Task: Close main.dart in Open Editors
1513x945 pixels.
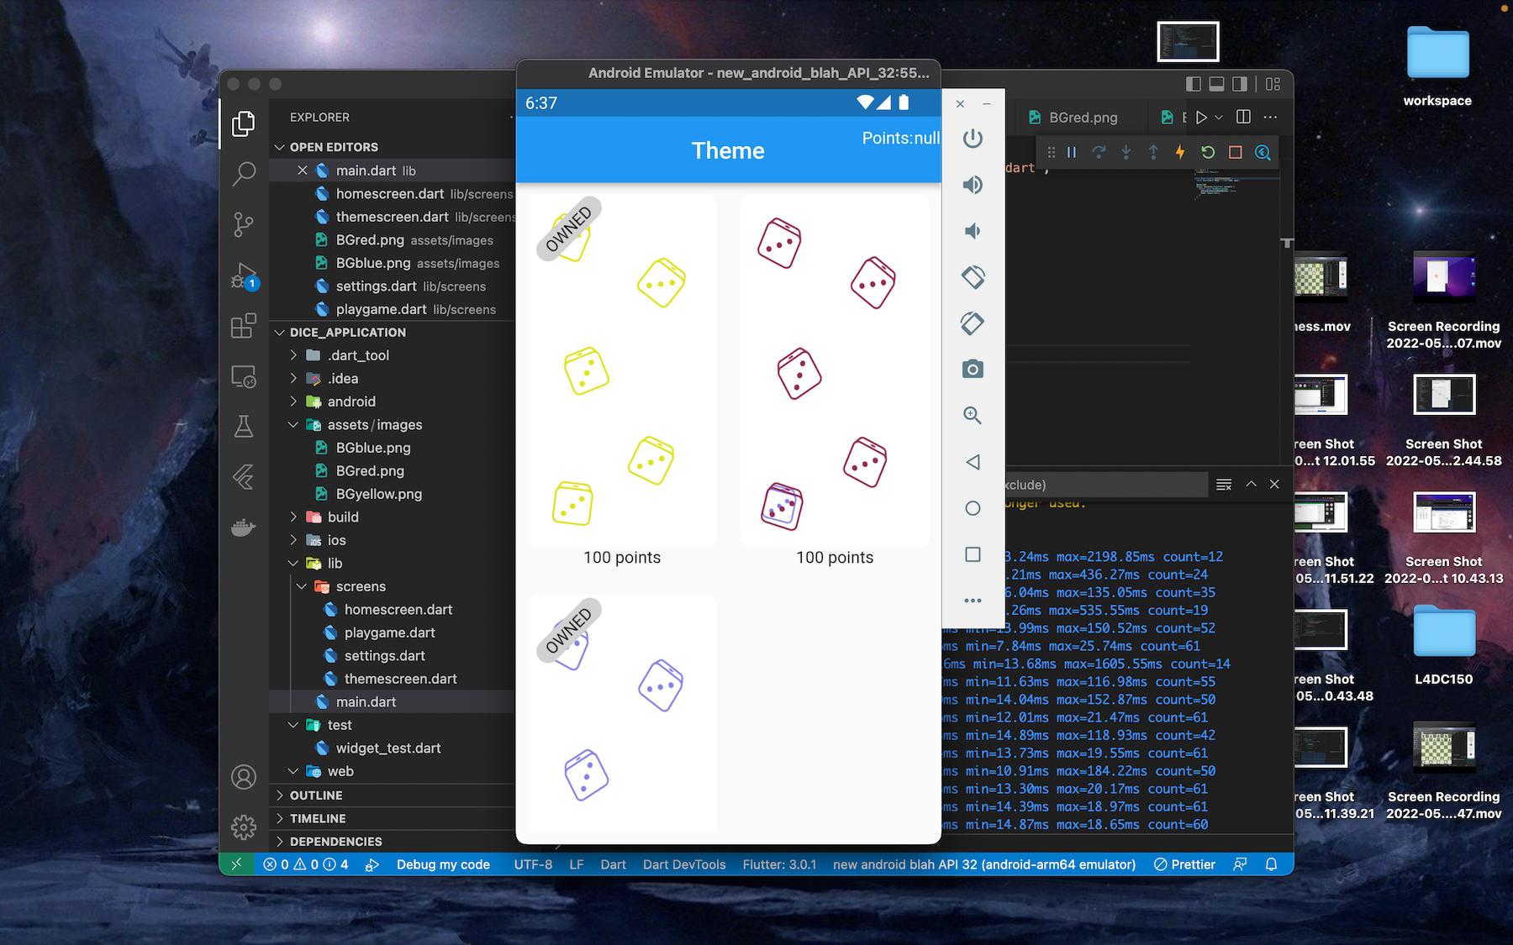Action: click(x=303, y=171)
